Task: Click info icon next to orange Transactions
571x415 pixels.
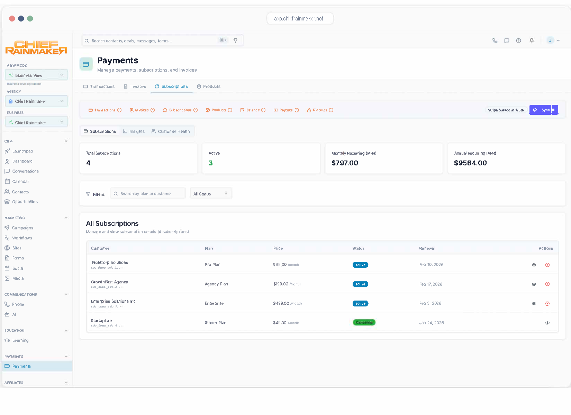Action: (x=119, y=110)
